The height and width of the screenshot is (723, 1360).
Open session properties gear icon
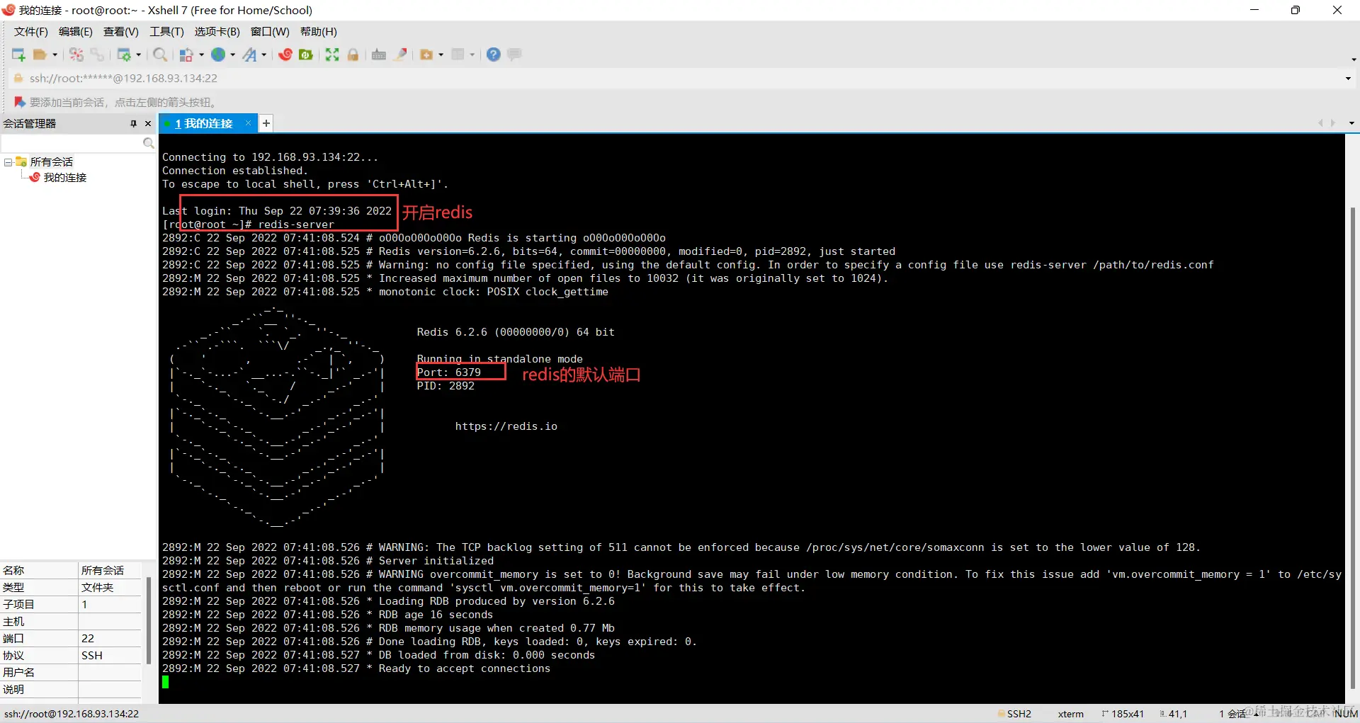pyautogui.click(x=124, y=55)
